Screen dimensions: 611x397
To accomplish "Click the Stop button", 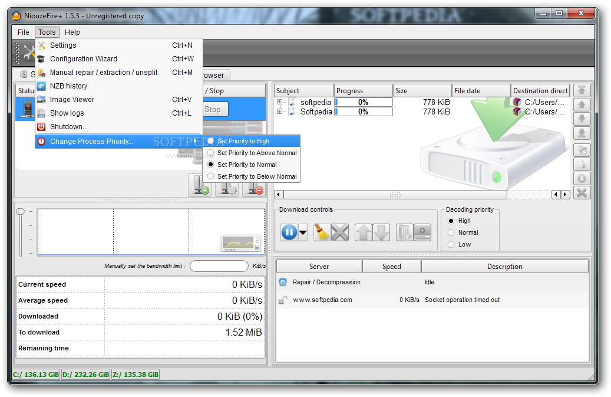I will click(x=215, y=110).
